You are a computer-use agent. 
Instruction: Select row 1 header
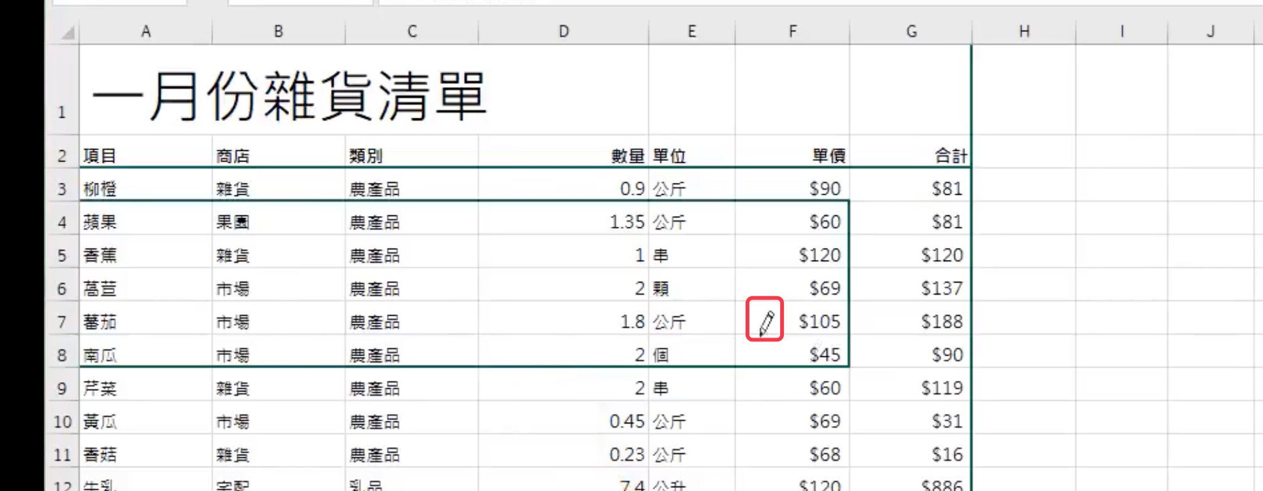pyautogui.click(x=62, y=90)
